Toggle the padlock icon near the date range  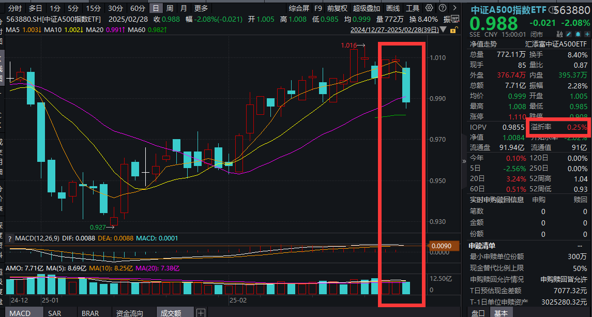click(453, 30)
